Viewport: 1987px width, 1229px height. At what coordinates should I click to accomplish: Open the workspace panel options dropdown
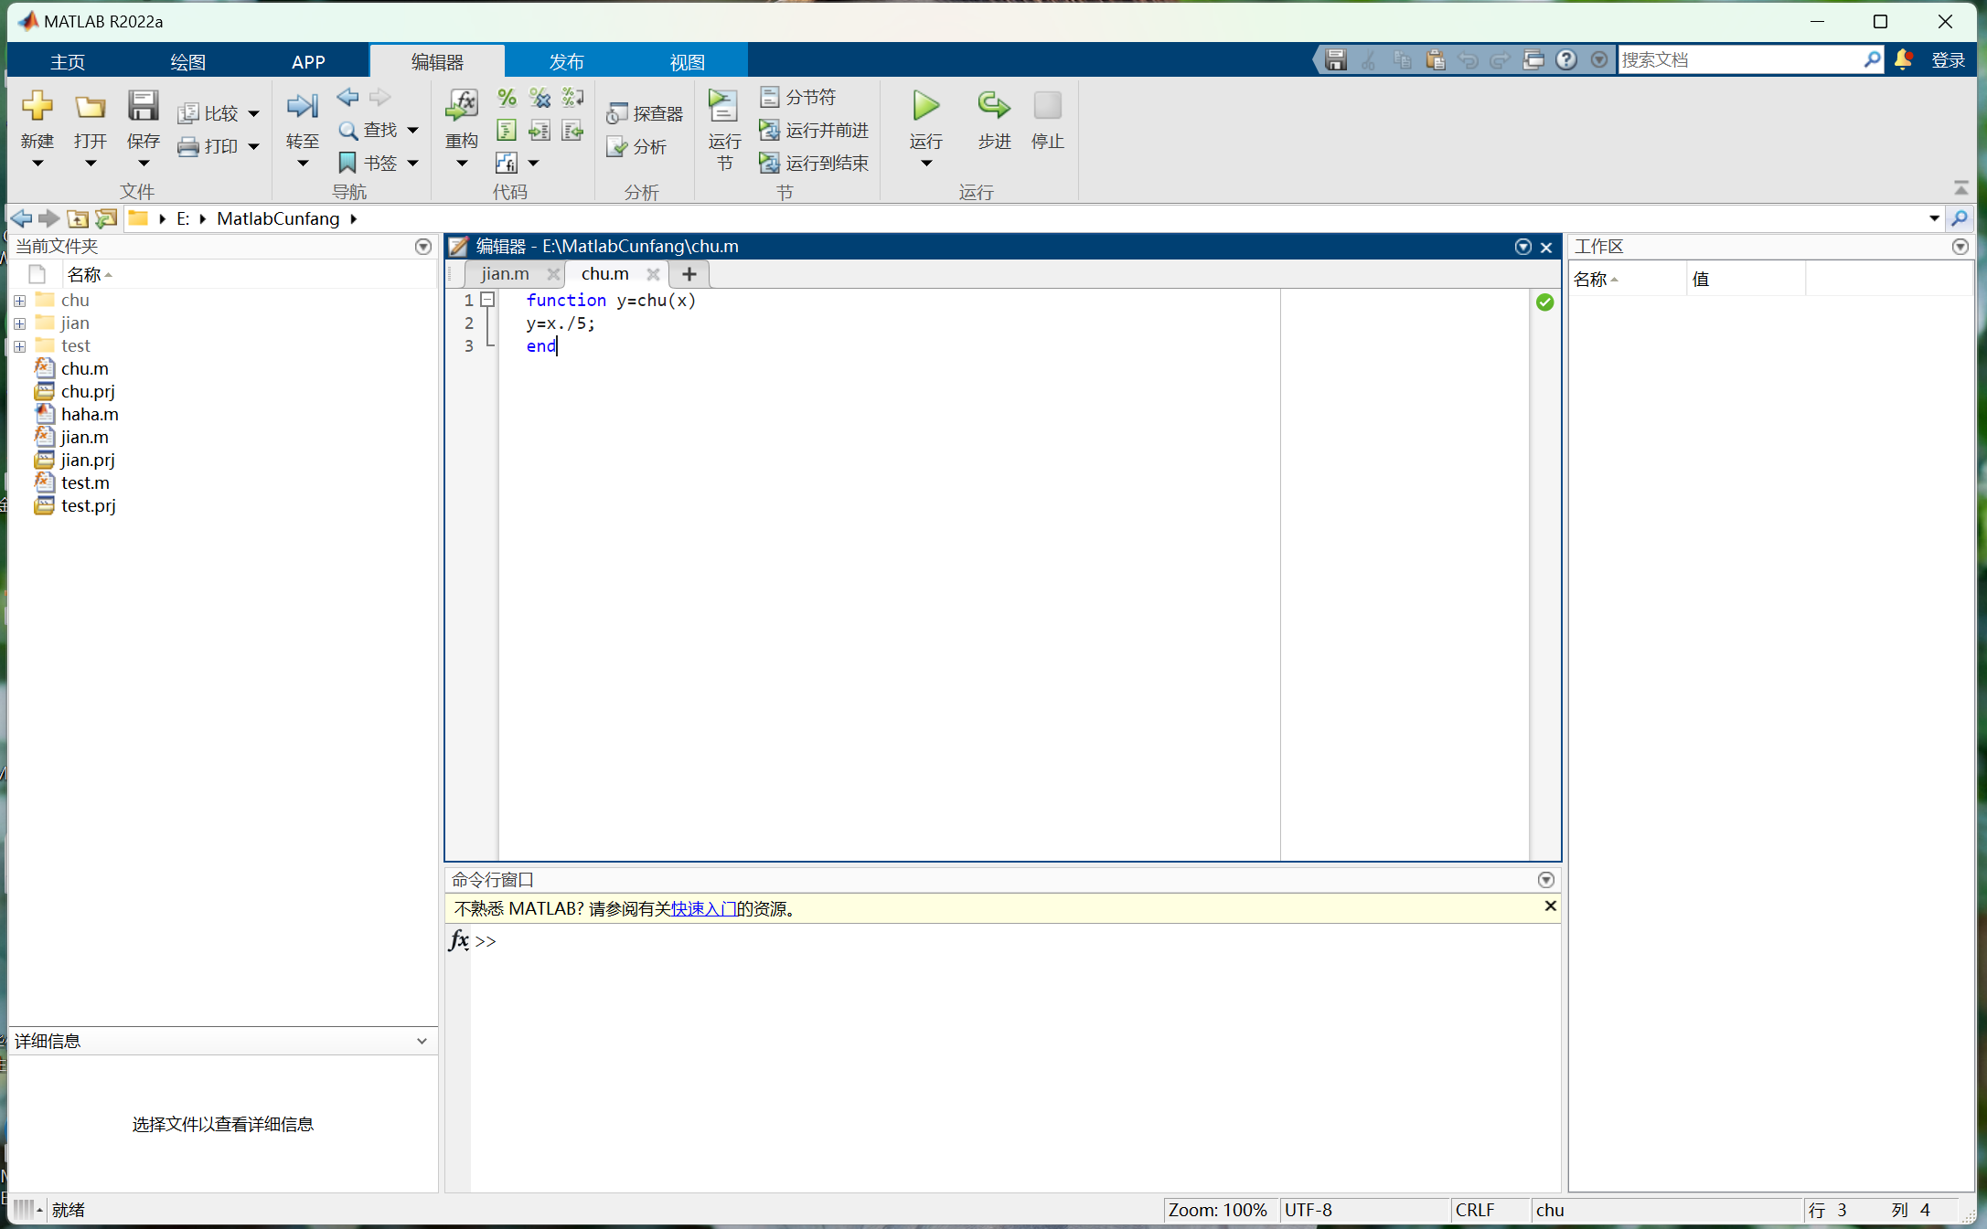[1960, 246]
